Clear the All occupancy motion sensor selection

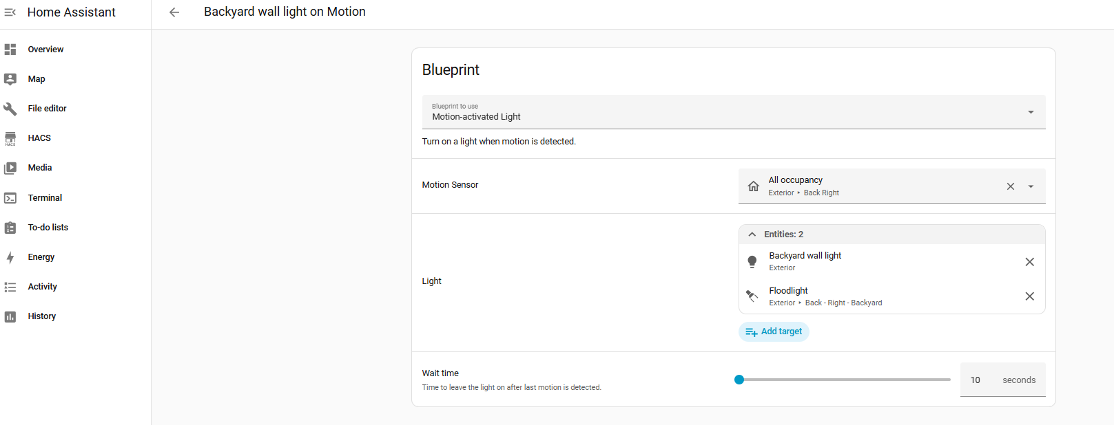click(1010, 186)
